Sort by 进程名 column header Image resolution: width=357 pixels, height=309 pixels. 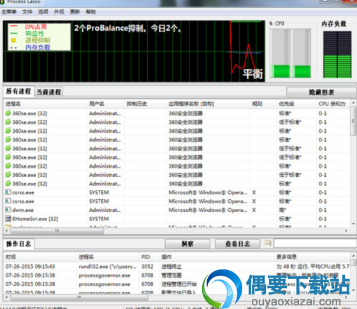45,104
